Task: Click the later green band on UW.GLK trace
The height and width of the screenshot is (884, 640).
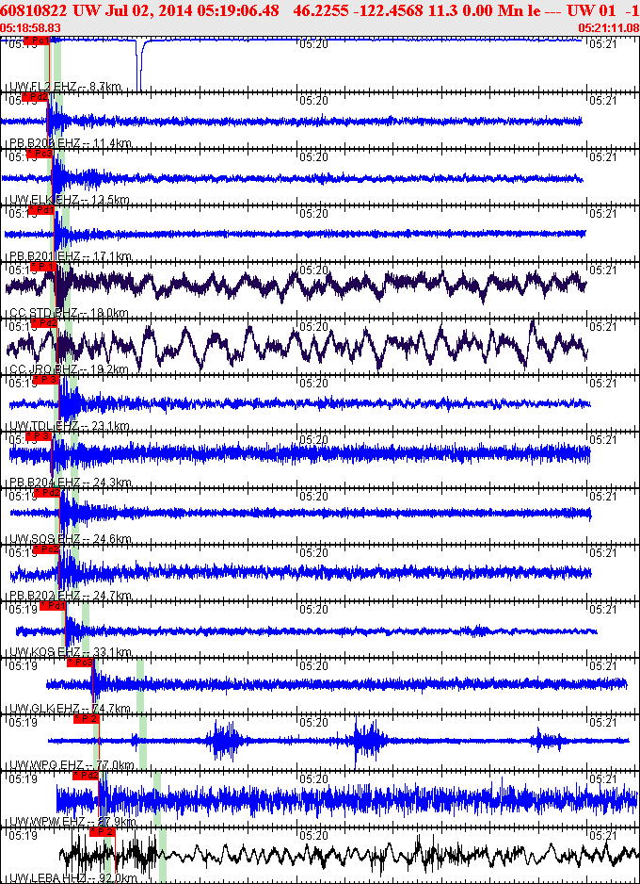Action: tap(140, 685)
